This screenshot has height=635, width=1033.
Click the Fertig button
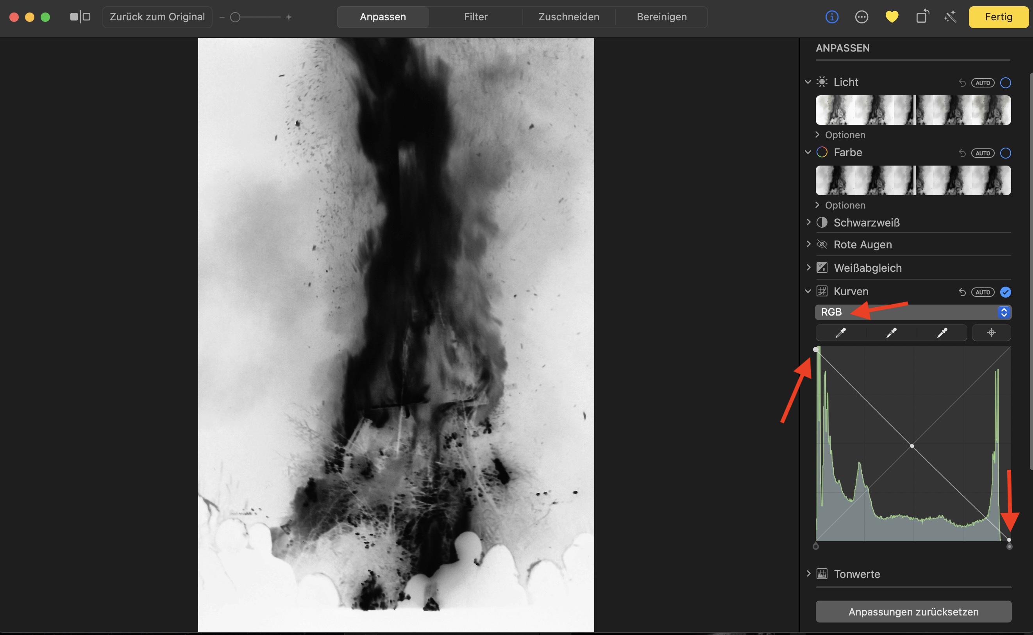pos(998,17)
